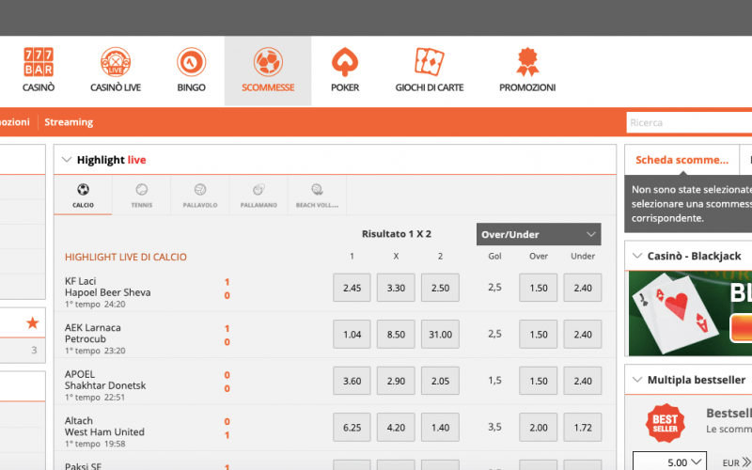Open the Giochi di Carte cards icon
Image resolution: width=752 pixels, height=470 pixels.
(430, 62)
